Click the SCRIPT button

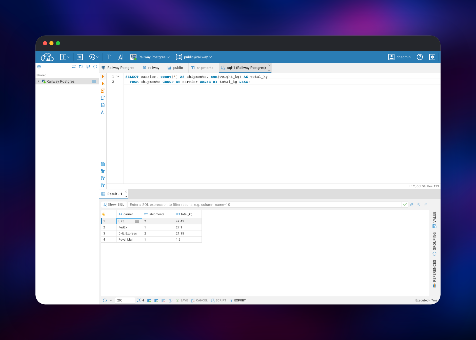[x=219, y=300]
